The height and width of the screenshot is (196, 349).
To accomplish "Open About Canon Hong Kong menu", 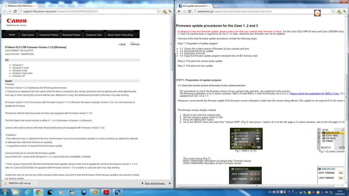I will click(x=120, y=35).
